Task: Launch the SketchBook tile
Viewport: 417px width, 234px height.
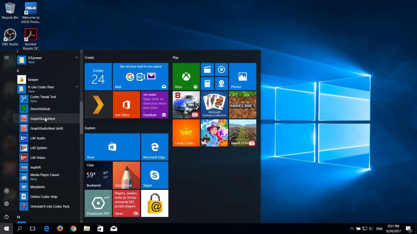Action: [126, 175]
